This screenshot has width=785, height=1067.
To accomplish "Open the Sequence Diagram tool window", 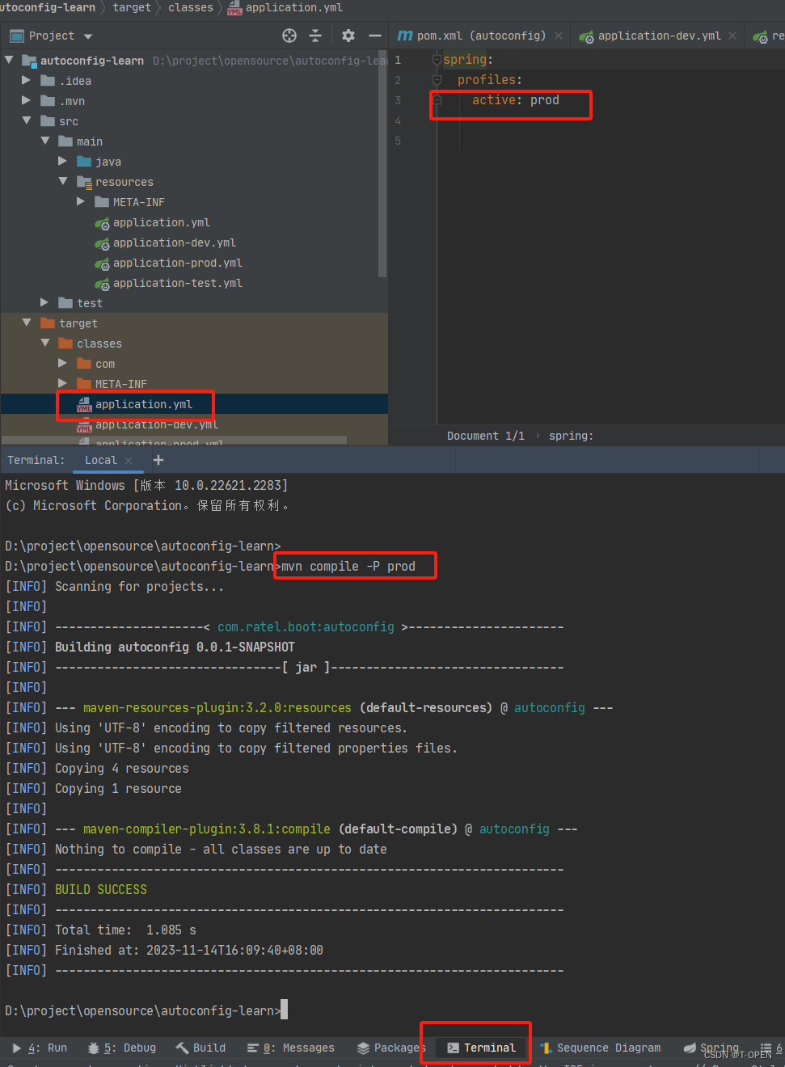I will [x=601, y=1048].
